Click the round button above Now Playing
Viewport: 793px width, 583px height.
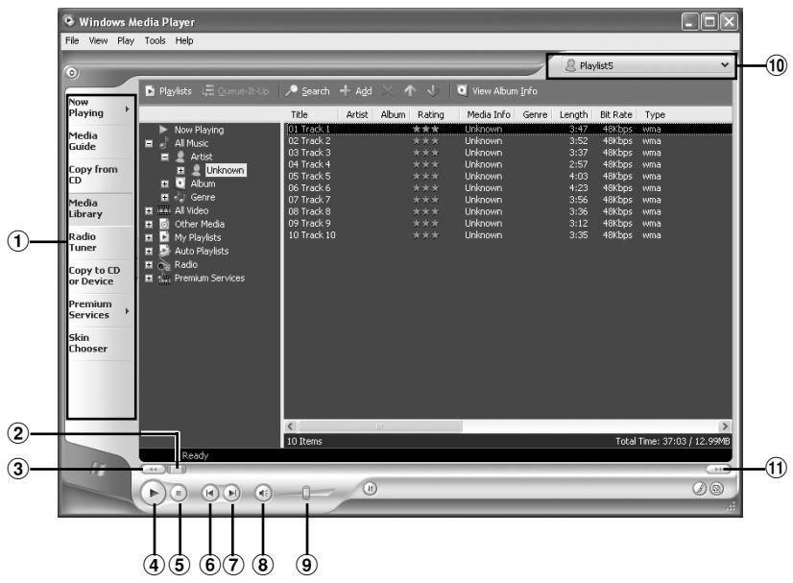[72, 73]
